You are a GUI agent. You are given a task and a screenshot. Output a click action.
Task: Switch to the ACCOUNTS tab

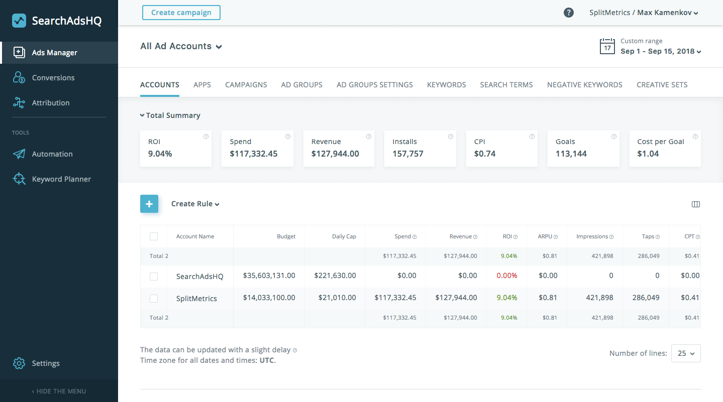coord(160,85)
